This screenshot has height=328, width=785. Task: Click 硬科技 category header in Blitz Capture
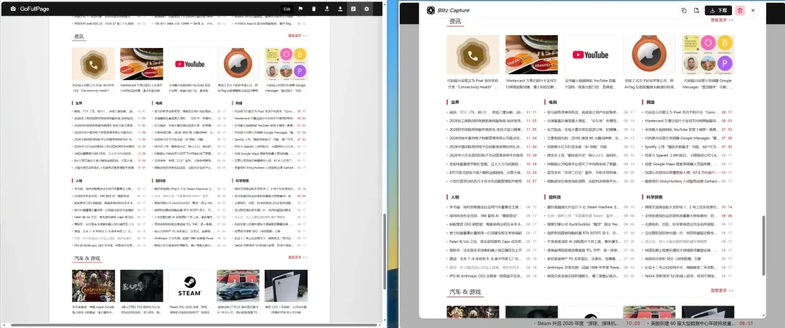tap(555, 197)
